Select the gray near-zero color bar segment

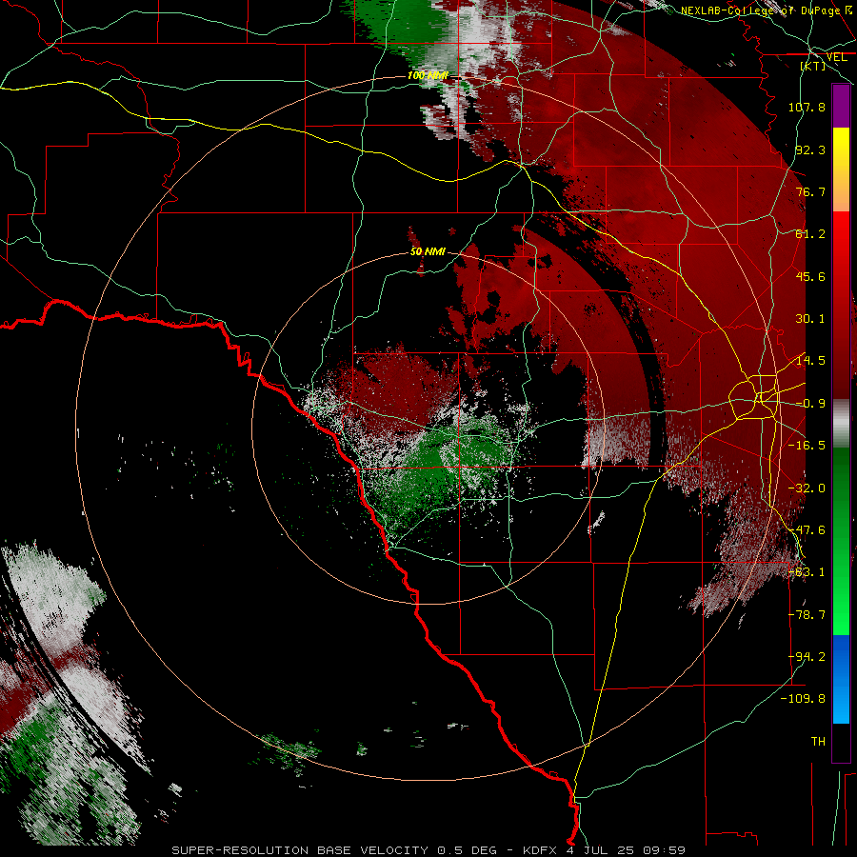pyautogui.click(x=841, y=424)
